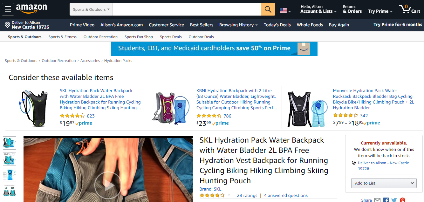
Task: Share on Pinterest icon
Action: point(402,200)
